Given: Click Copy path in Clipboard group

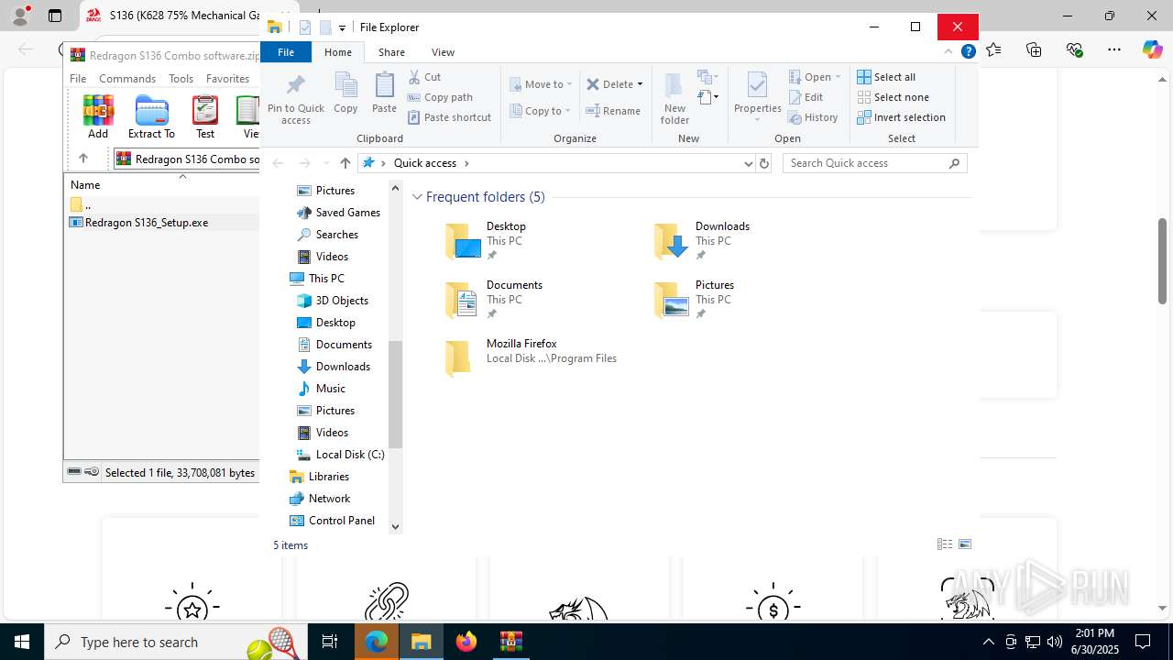Looking at the screenshot, I should point(440,97).
